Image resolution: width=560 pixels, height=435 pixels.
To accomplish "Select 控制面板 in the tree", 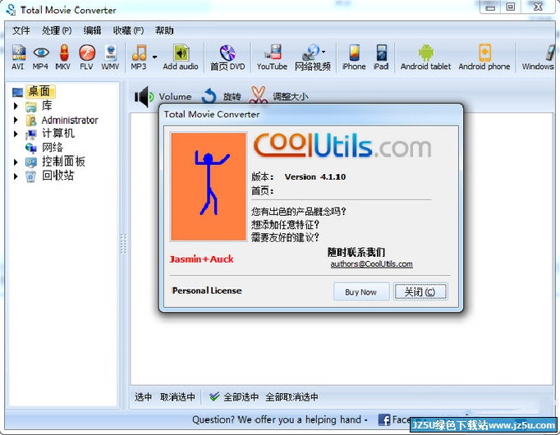I will [x=55, y=162].
